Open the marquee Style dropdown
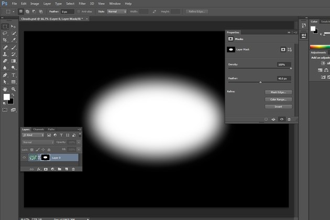The image size is (330, 220). pos(117,12)
